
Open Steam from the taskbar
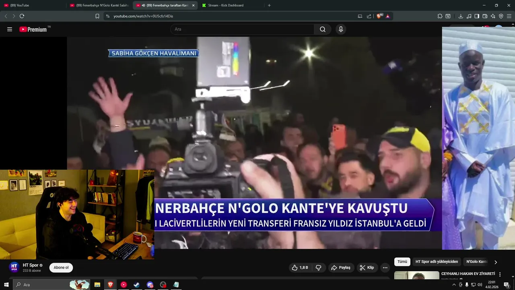136,285
